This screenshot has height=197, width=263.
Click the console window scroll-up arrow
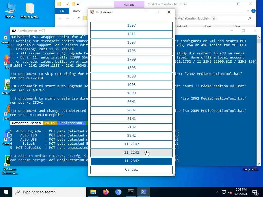pyautogui.click(x=259, y=37)
